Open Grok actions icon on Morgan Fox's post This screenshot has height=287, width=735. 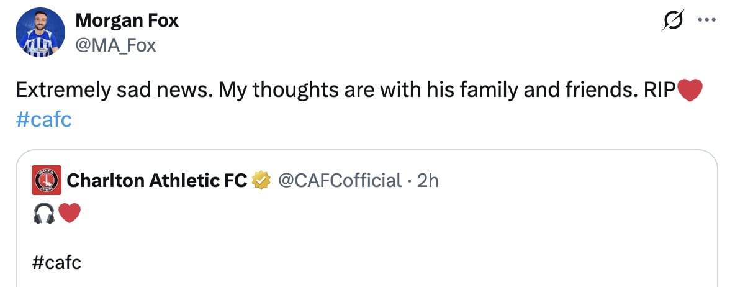pos(672,22)
